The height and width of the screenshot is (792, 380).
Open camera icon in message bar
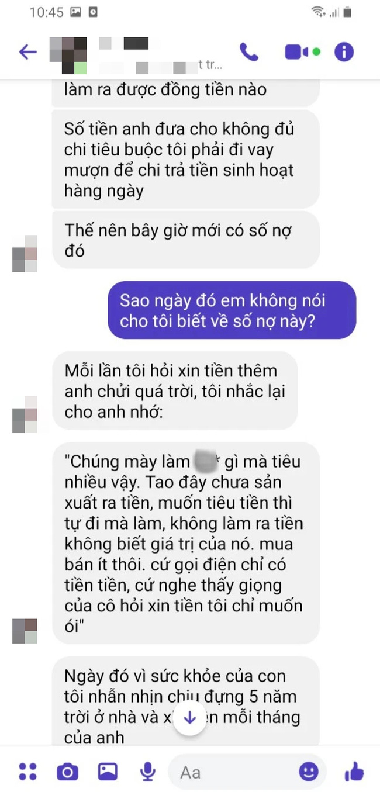(67, 772)
